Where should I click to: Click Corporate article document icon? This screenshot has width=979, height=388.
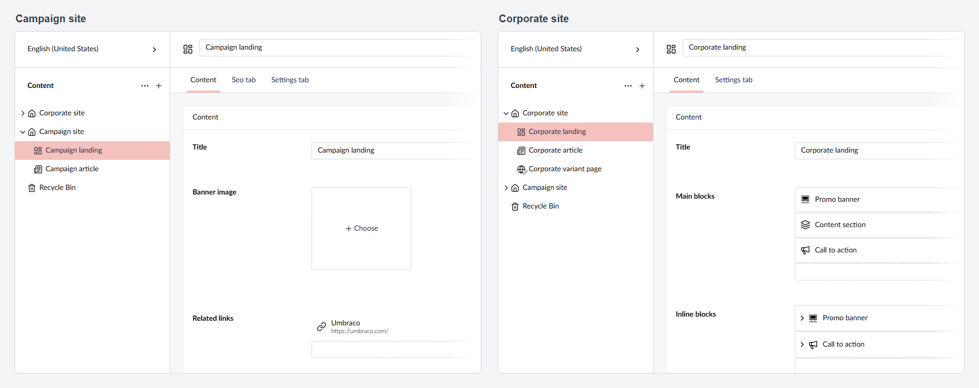[522, 151]
